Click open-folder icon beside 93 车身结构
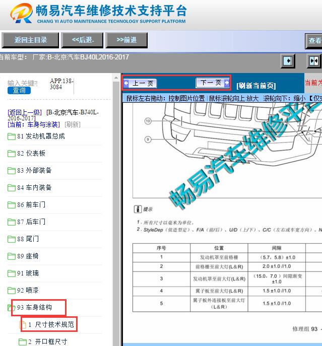The image size is (322, 346). pos(11,308)
